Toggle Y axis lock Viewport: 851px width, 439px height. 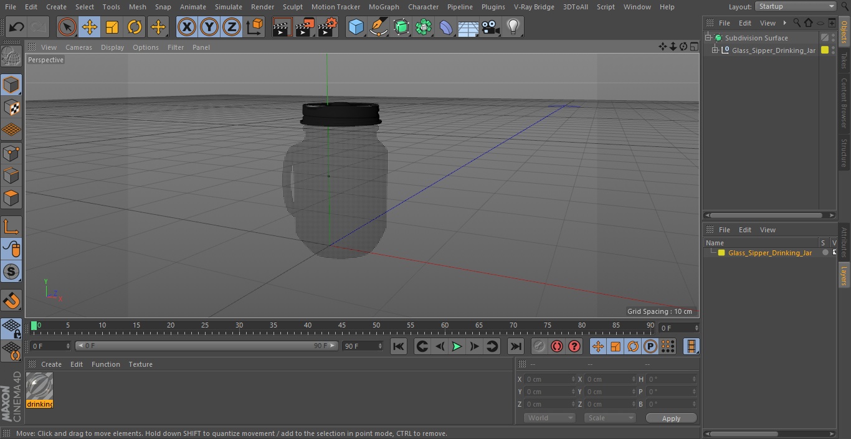[209, 27]
